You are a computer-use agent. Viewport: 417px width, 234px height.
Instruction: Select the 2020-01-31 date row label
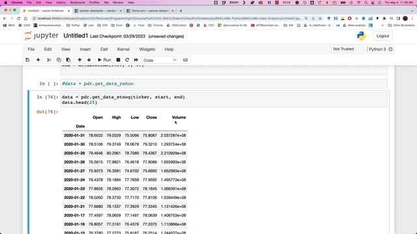tap(74, 135)
